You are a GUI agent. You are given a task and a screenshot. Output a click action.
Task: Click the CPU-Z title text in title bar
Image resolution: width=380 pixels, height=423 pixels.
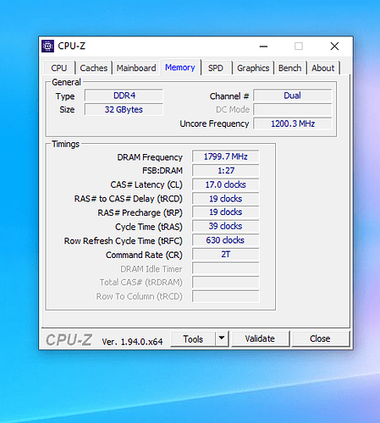tap(72, 46)
